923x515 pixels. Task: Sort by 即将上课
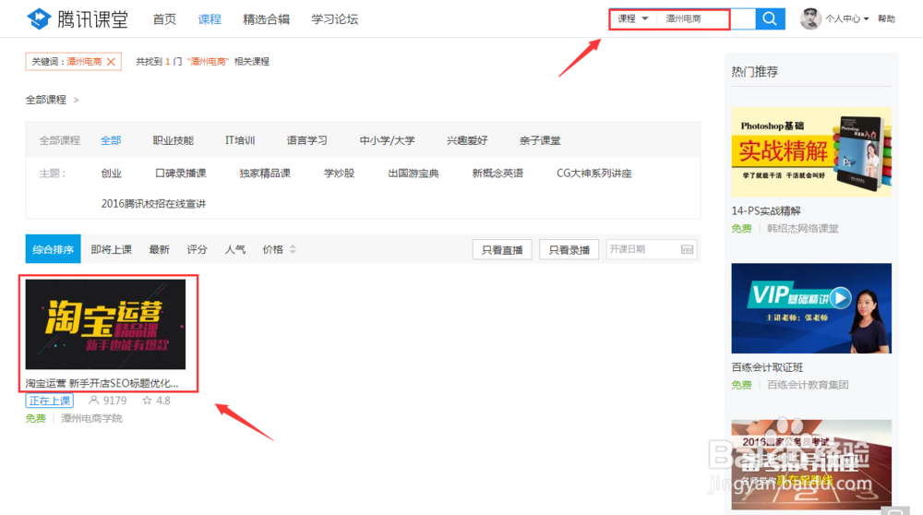pyautogui.click(x=112, y=249)
